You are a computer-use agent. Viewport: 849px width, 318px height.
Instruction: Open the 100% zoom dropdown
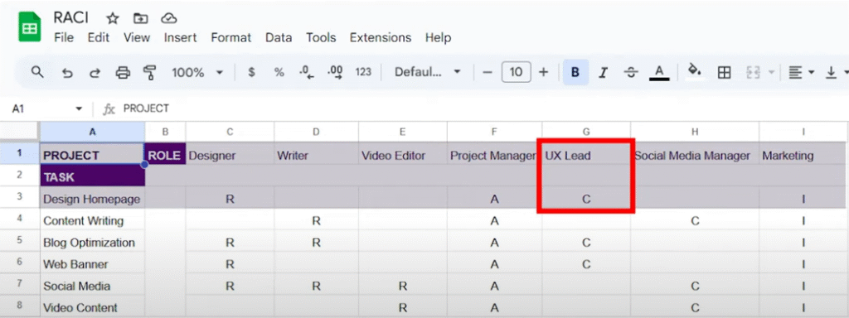(x=197, y=73)
